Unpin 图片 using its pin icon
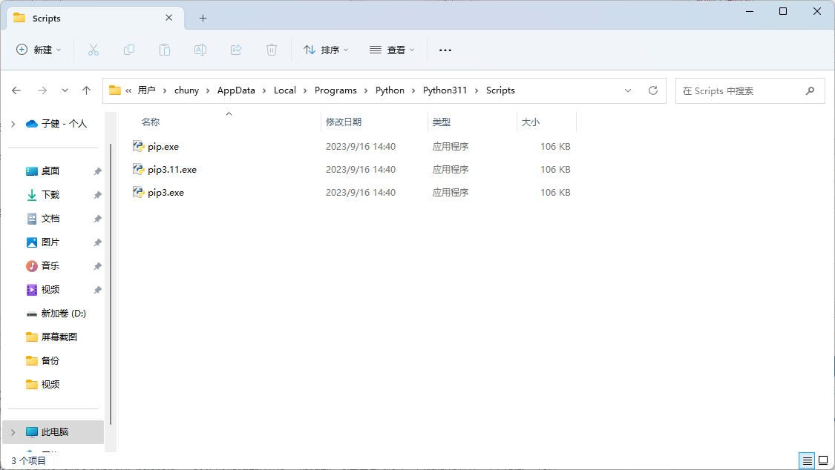Viewport: 835px width, 470px height. (x=97, y=242)
